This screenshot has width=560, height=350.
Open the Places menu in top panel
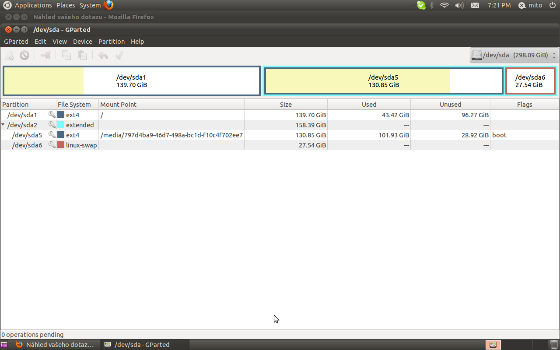[x=66, y=5]
